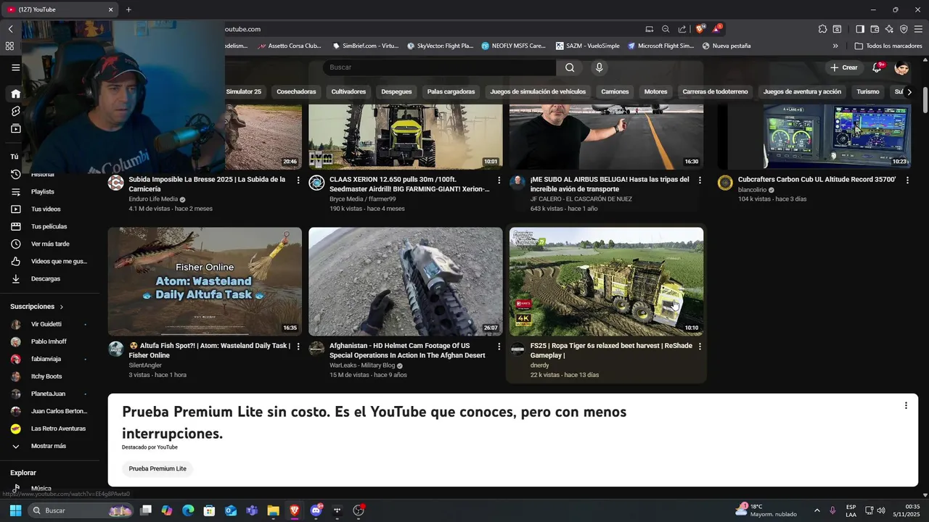929x522 pixels.
Task: Open Brave main menu hamburger
Action: coord(918,29)
